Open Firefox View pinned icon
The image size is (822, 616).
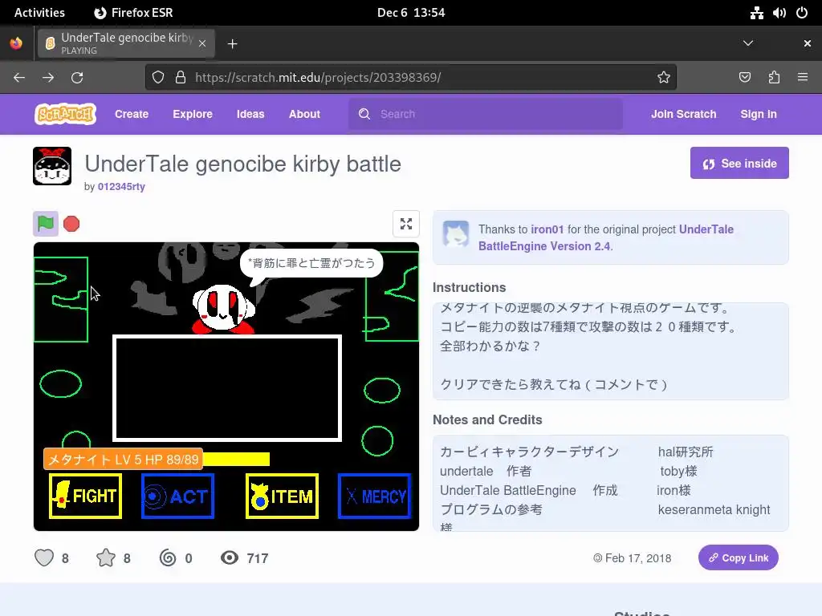tap(16, 43)
